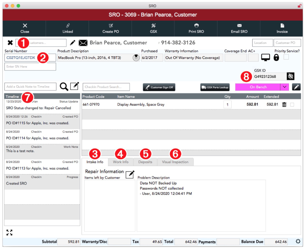Click the magnifying glass timeline search icon
The height and width of the screenshot is (249, 306).
point(64,87)
